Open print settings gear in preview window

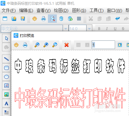[x=16, y=45]
